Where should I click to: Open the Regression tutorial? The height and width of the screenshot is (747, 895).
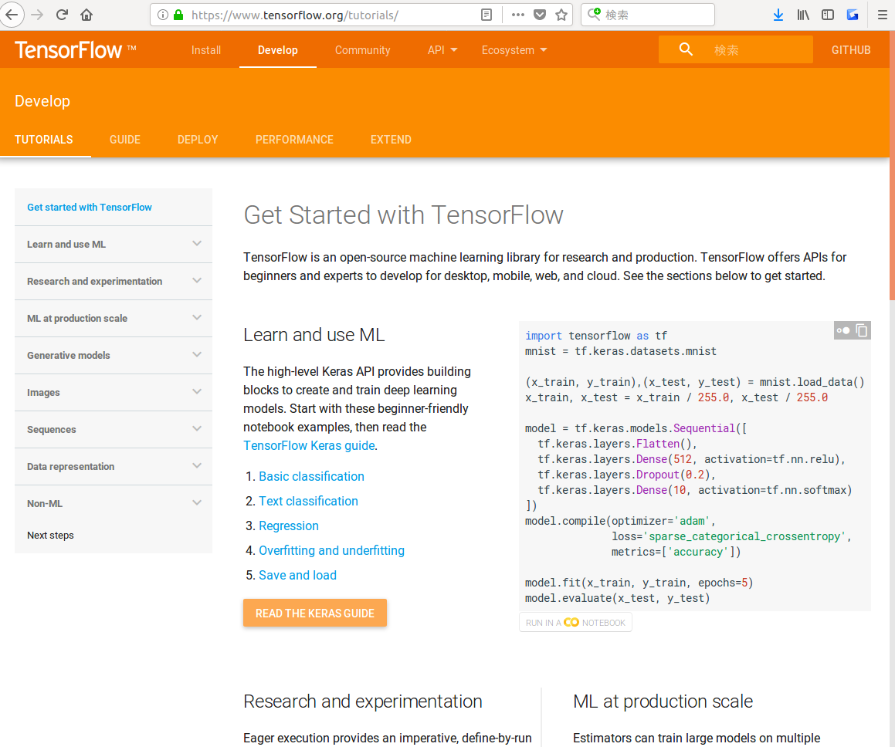(x=288, y=526)
